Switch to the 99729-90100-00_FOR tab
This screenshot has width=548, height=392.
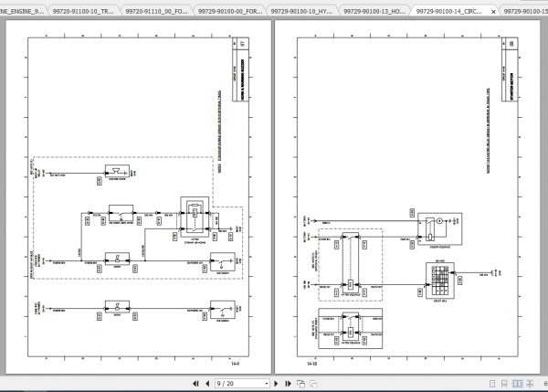point(230,11)
